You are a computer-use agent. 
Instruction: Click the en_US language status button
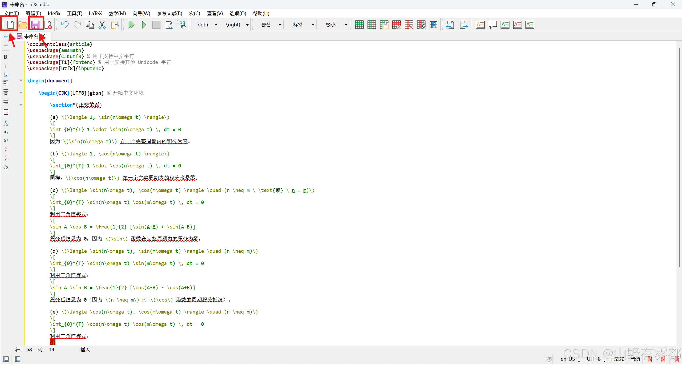tap(568, 359)
